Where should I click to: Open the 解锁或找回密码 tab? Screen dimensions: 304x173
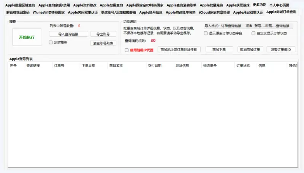(17, 12)
